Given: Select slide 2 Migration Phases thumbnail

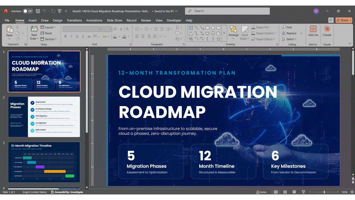Looking at the screenshot, I should click(44, 117).
